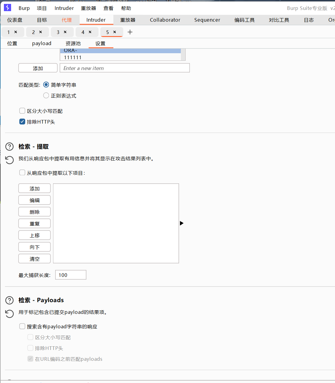The image size is (335, 383).
Task: Select the 111111 list entry
Action: pos(121,57)
